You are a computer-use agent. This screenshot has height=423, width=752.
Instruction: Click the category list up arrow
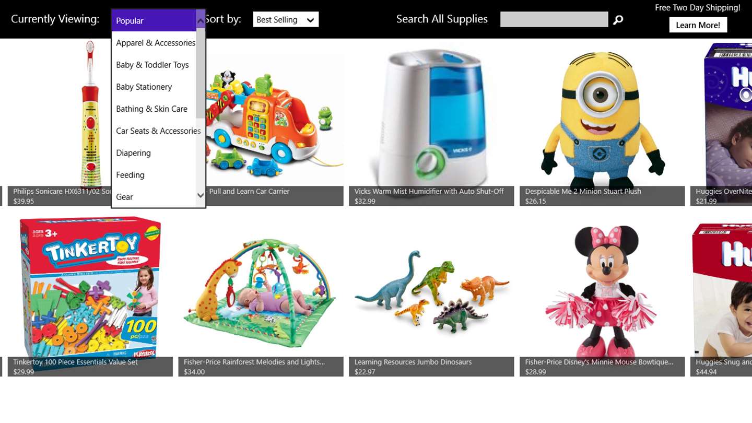[201, 21]
